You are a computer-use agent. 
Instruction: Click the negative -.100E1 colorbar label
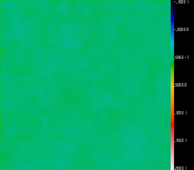[x=181, y=2]
